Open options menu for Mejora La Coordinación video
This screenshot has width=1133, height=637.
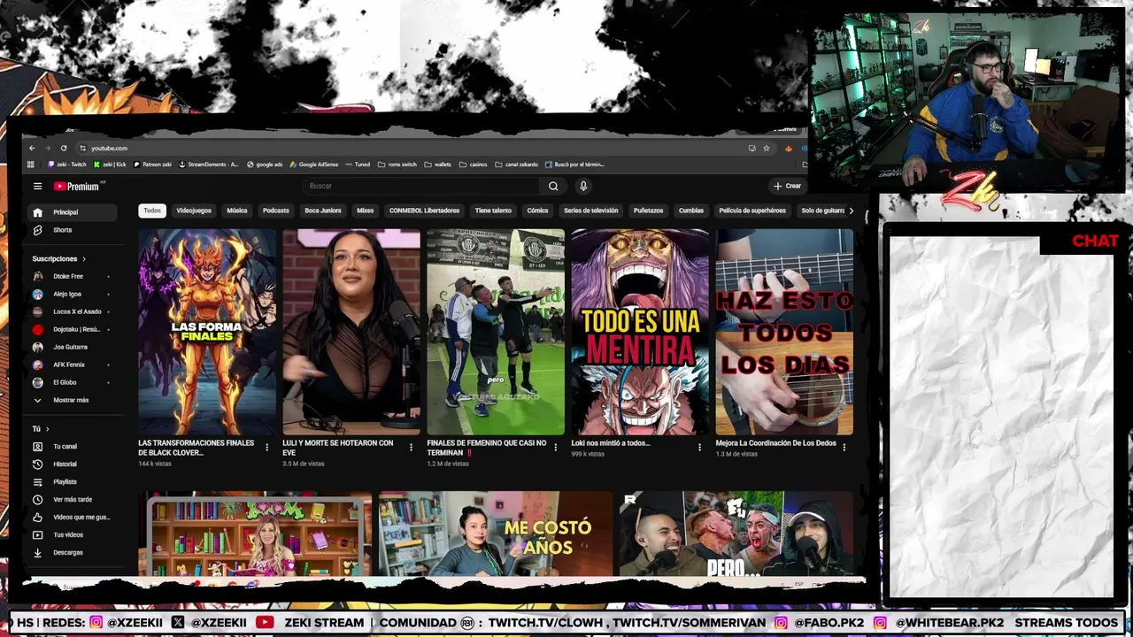click(x=844, y=448)
